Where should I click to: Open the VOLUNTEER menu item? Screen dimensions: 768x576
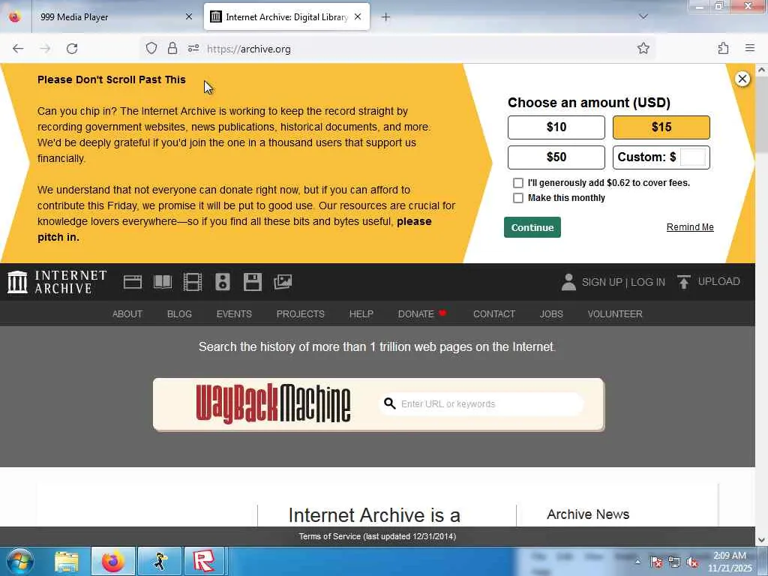point(615,314)
